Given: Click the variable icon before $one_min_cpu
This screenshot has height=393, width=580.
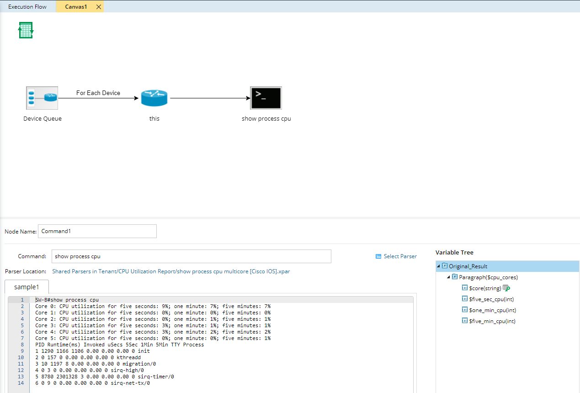Looking at the screenshot, I should pyautogui.click(x=465, y=310).
